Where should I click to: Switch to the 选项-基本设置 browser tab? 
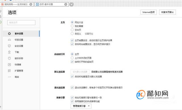point(51,5)
